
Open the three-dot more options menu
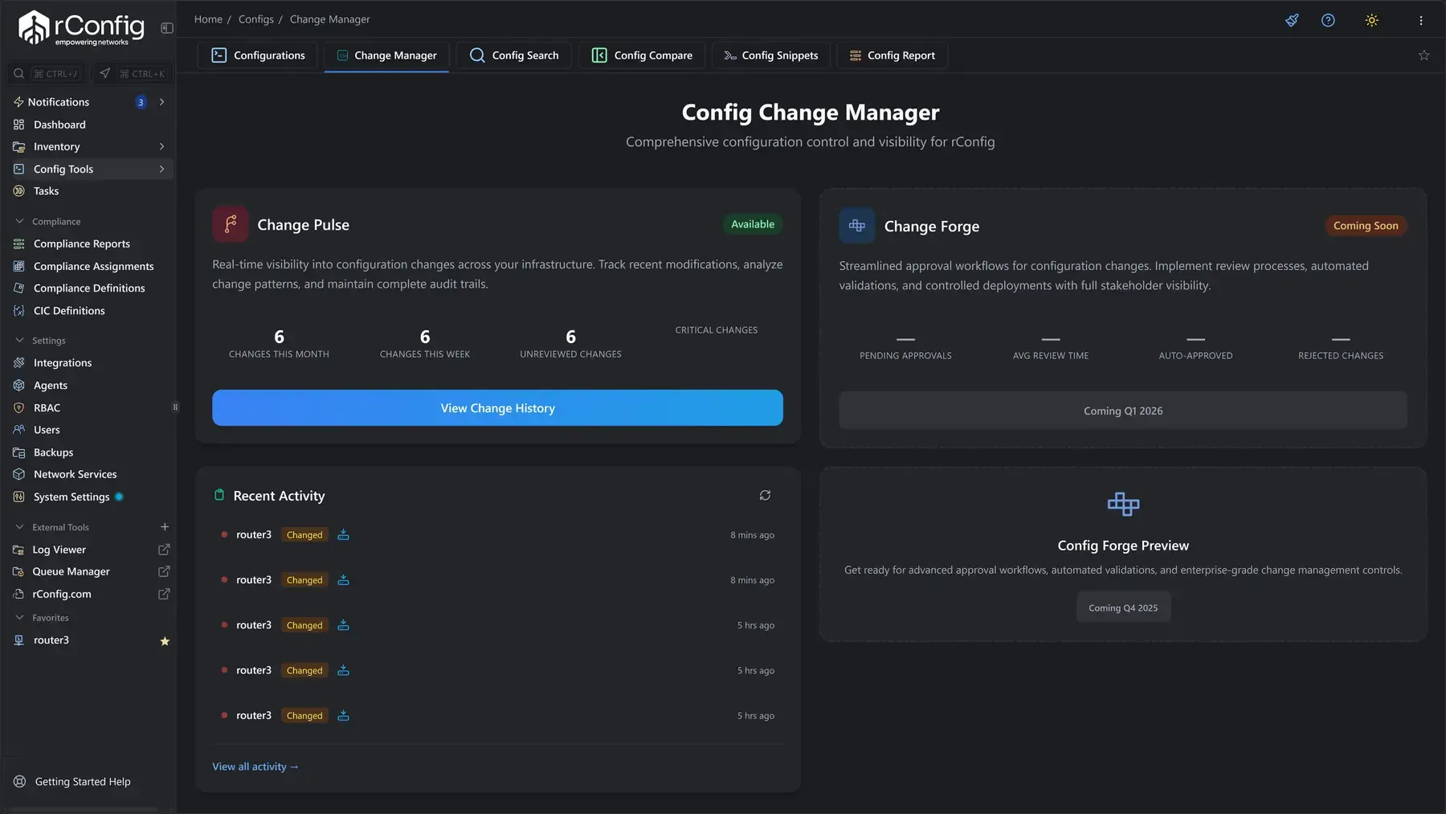(1420, 20)
